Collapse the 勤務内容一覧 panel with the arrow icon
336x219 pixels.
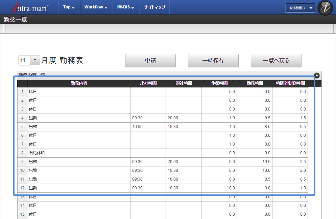[x=316, y=76]
